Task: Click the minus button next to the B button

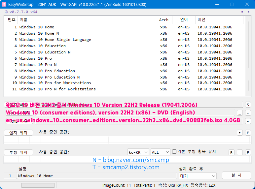Action: (240, 153)
